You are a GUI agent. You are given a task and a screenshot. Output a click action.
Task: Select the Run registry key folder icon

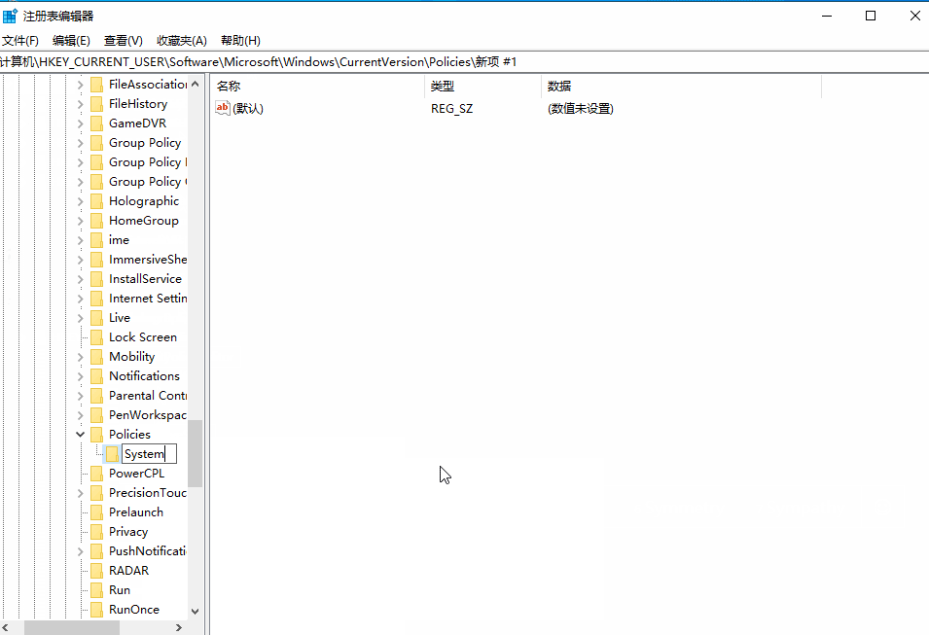[96, 589]
